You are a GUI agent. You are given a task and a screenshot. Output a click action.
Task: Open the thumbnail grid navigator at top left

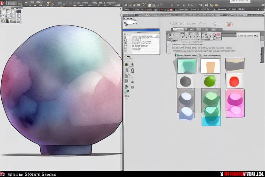(11, 16)
